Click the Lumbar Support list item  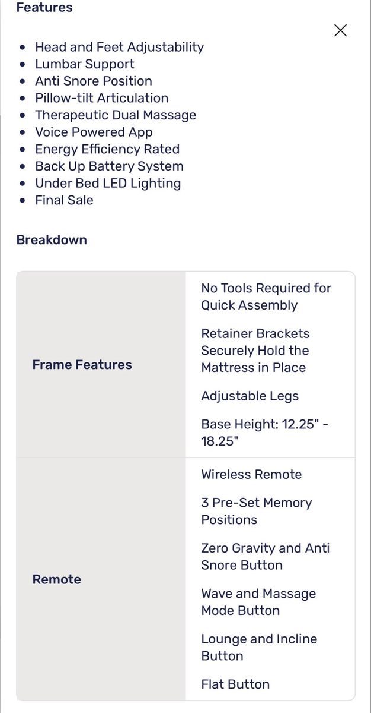pos(85,64)
